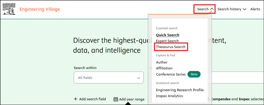Go to Alerts page
This screenshot has width=264, height=105.
coord(255,9)
